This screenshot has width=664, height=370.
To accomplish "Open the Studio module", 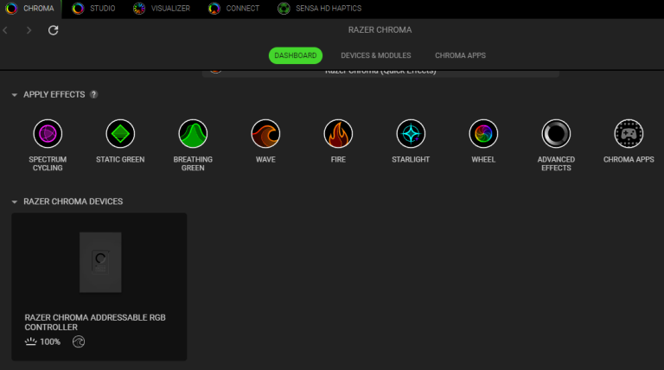I will click(x=93, y=9).
